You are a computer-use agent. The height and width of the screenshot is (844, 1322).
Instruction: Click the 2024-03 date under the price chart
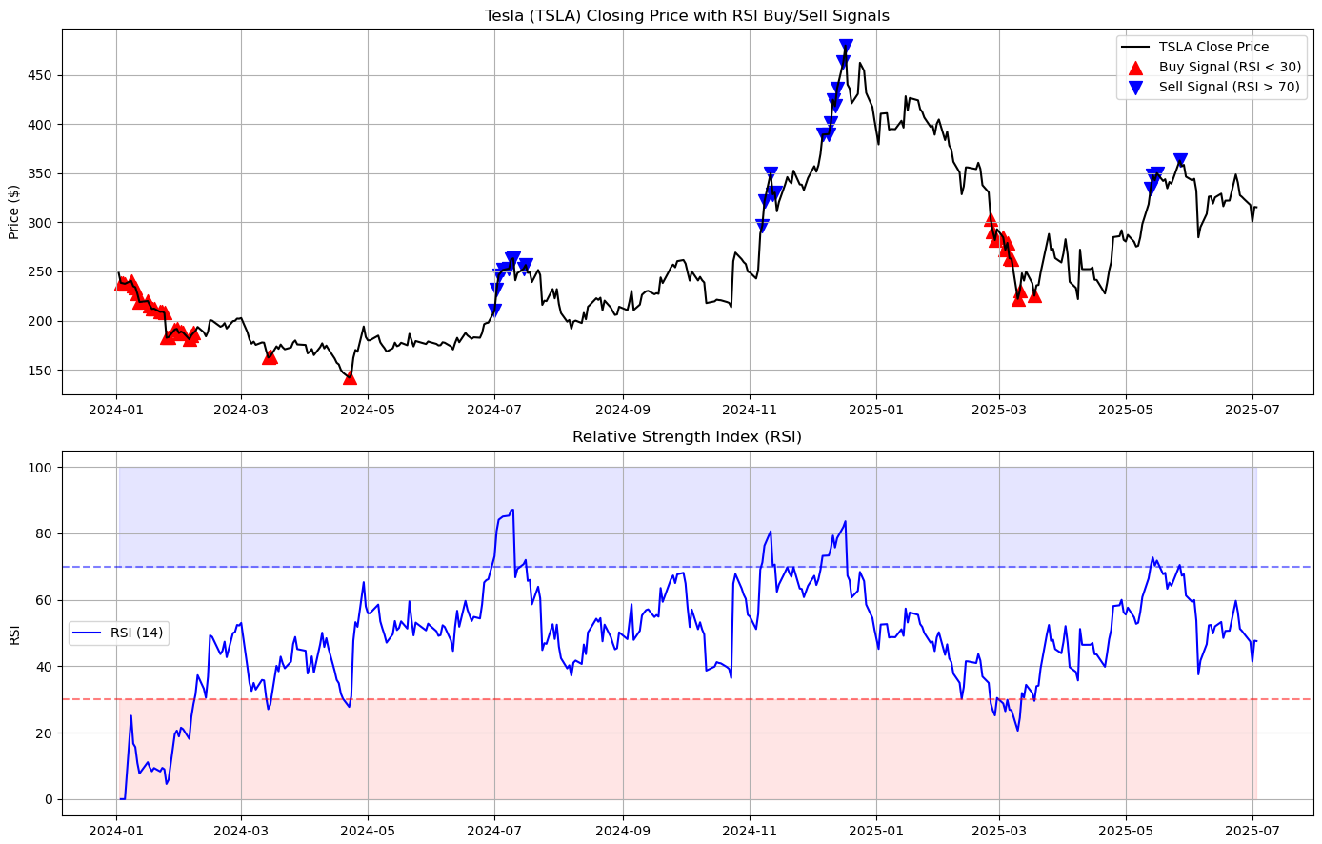[x=241, y=411]
